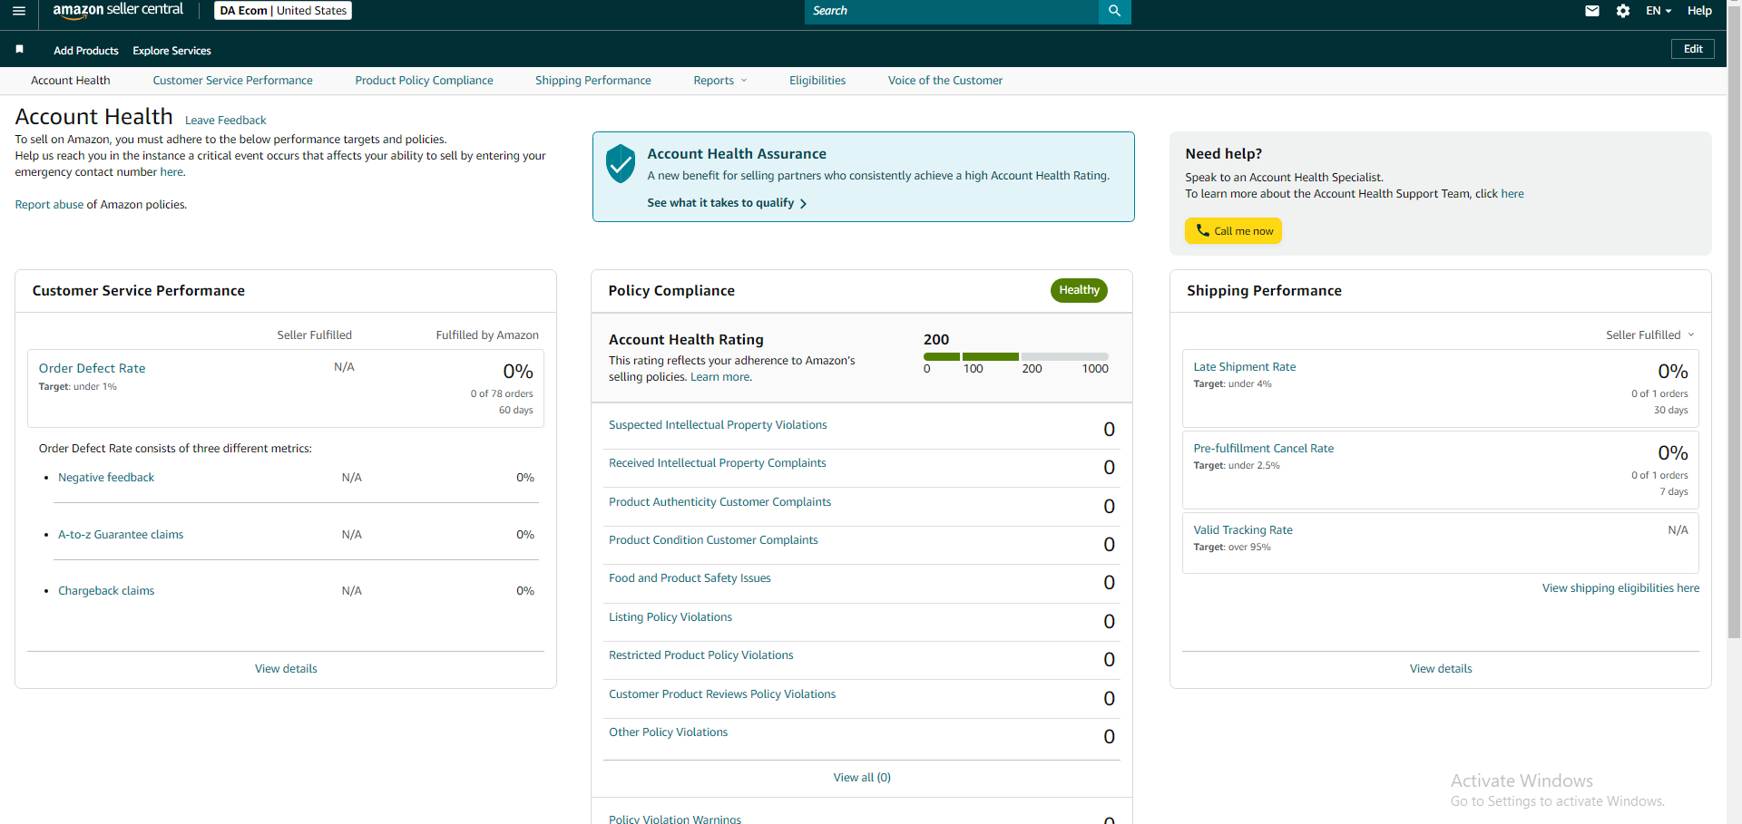This screenshot has height=824, width=1742.
Task: Expand the Reports menu
Action: tap(720, 81)
